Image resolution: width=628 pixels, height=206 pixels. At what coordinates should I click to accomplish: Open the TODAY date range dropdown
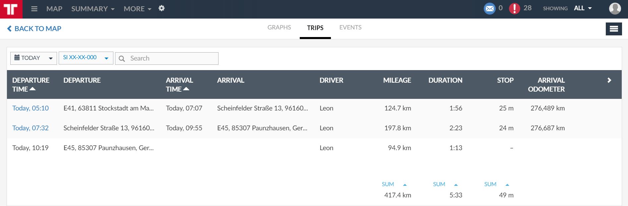point(33,58)
